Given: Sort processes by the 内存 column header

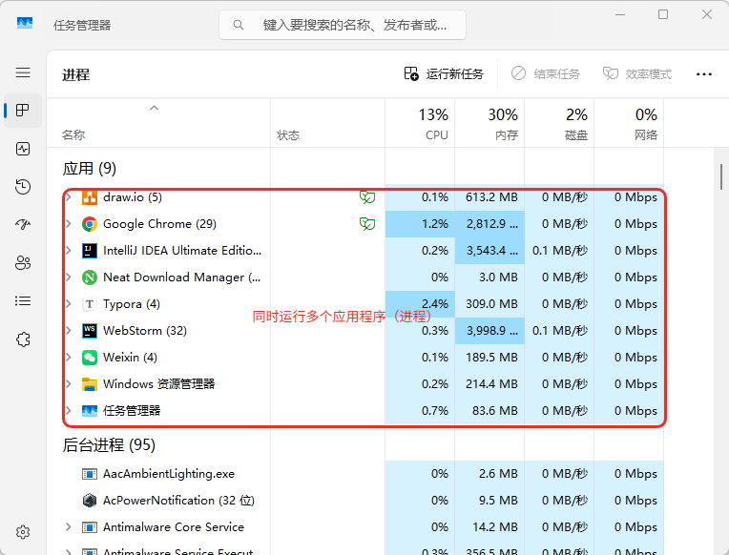Looking at the screenshot, I should (490, 125).
